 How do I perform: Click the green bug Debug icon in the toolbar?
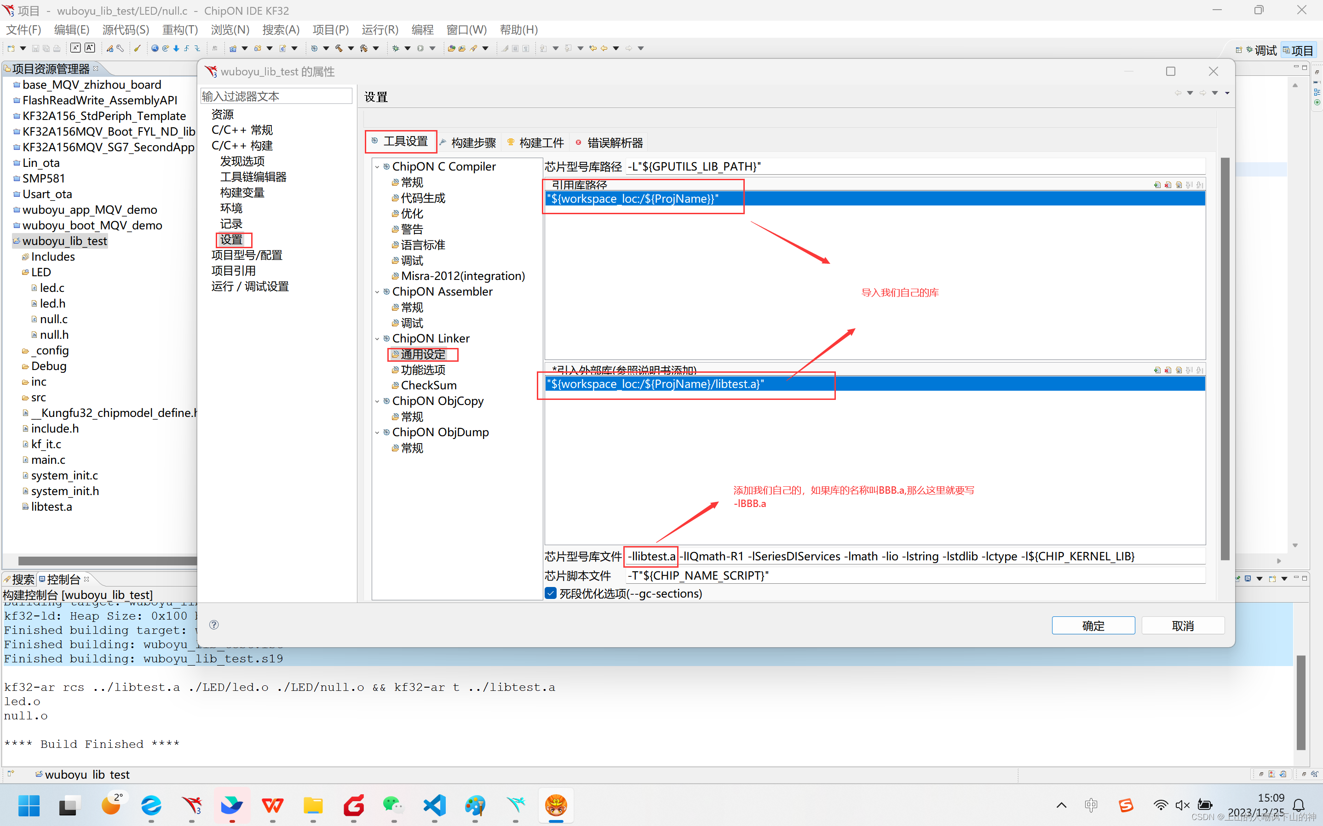pyautogui.click(x=396, y=49)
